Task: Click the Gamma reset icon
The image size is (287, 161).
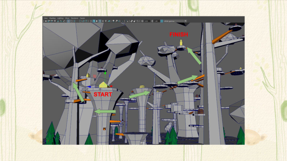Action: pyautogui.click(x=152, y=21)
